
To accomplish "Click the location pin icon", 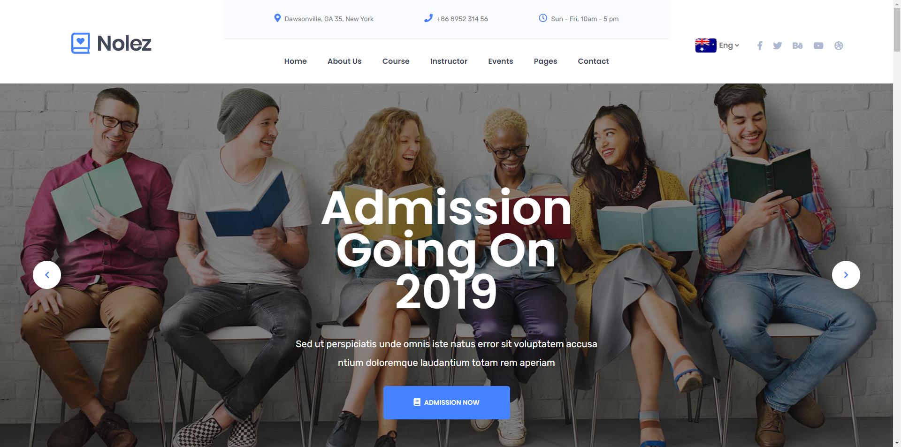I will pos(277,18).
